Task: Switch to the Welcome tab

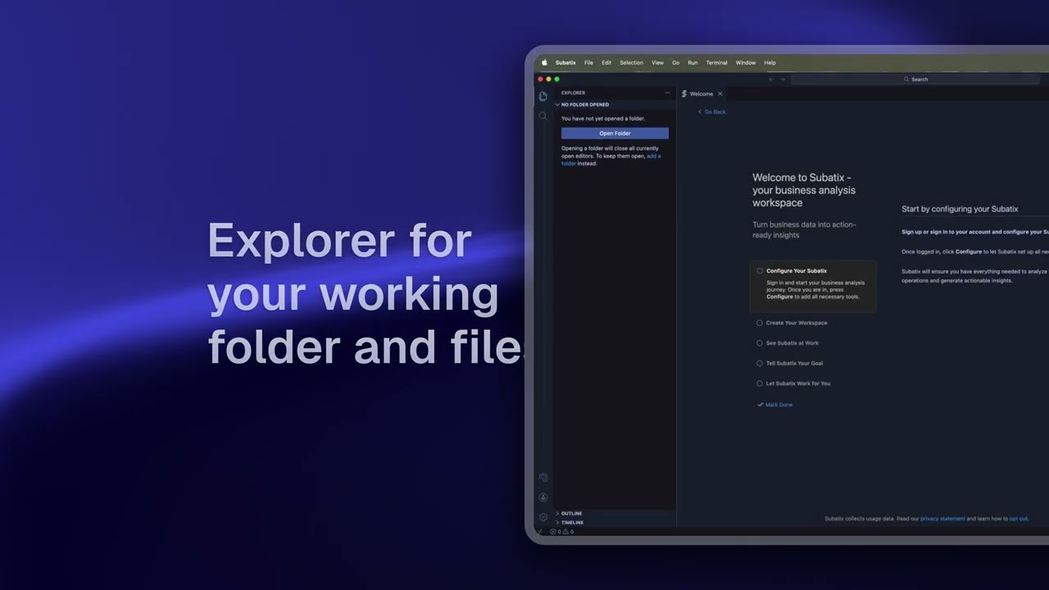Action: [702, 93]
